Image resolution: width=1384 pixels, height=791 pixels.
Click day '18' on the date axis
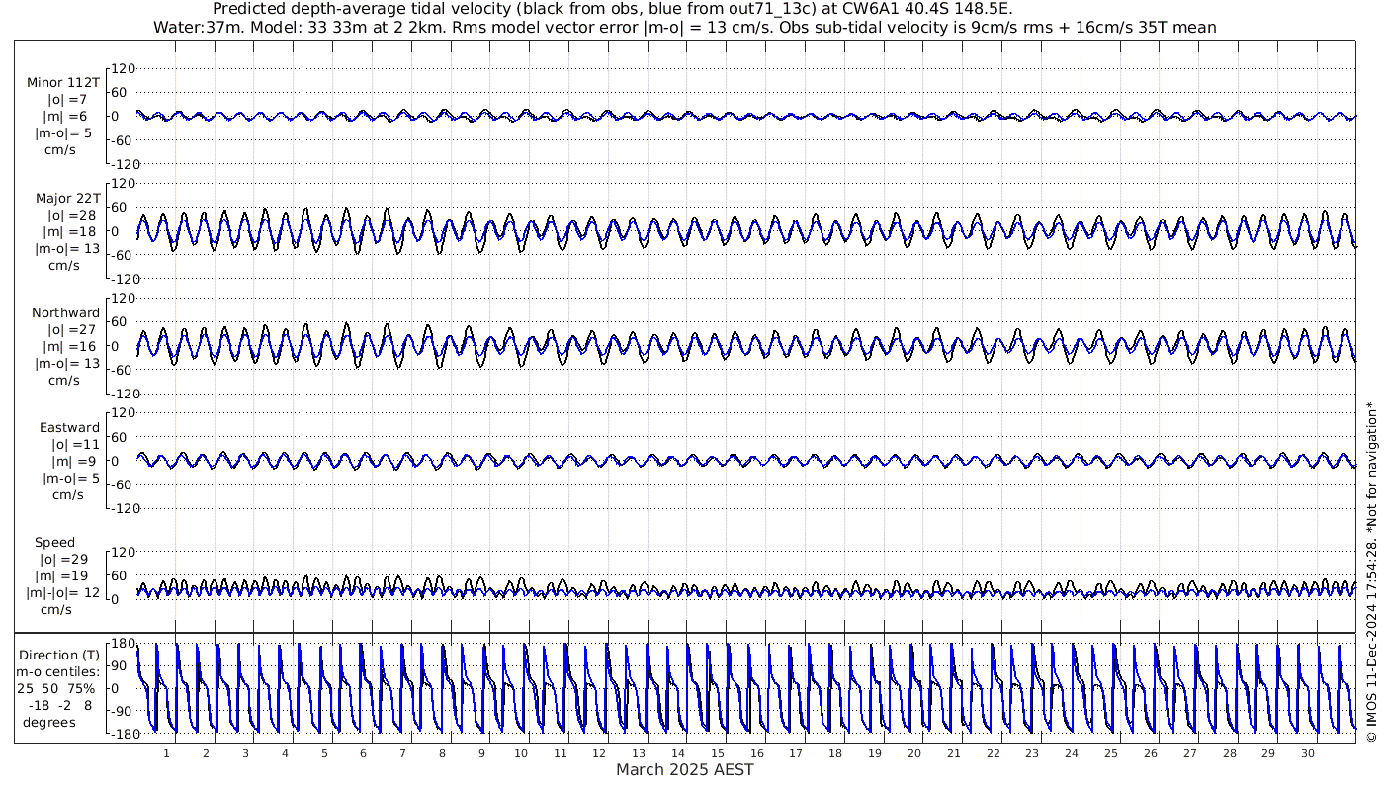pos(835,753)
